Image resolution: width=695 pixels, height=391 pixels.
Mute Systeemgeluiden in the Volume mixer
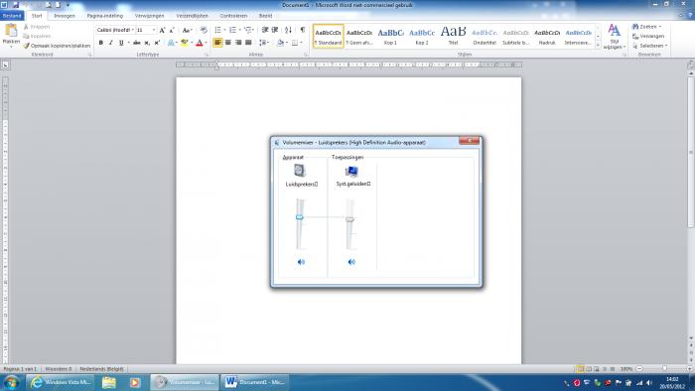[351, 262]
